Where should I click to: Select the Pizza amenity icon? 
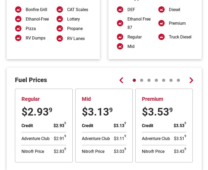[18, 28]
